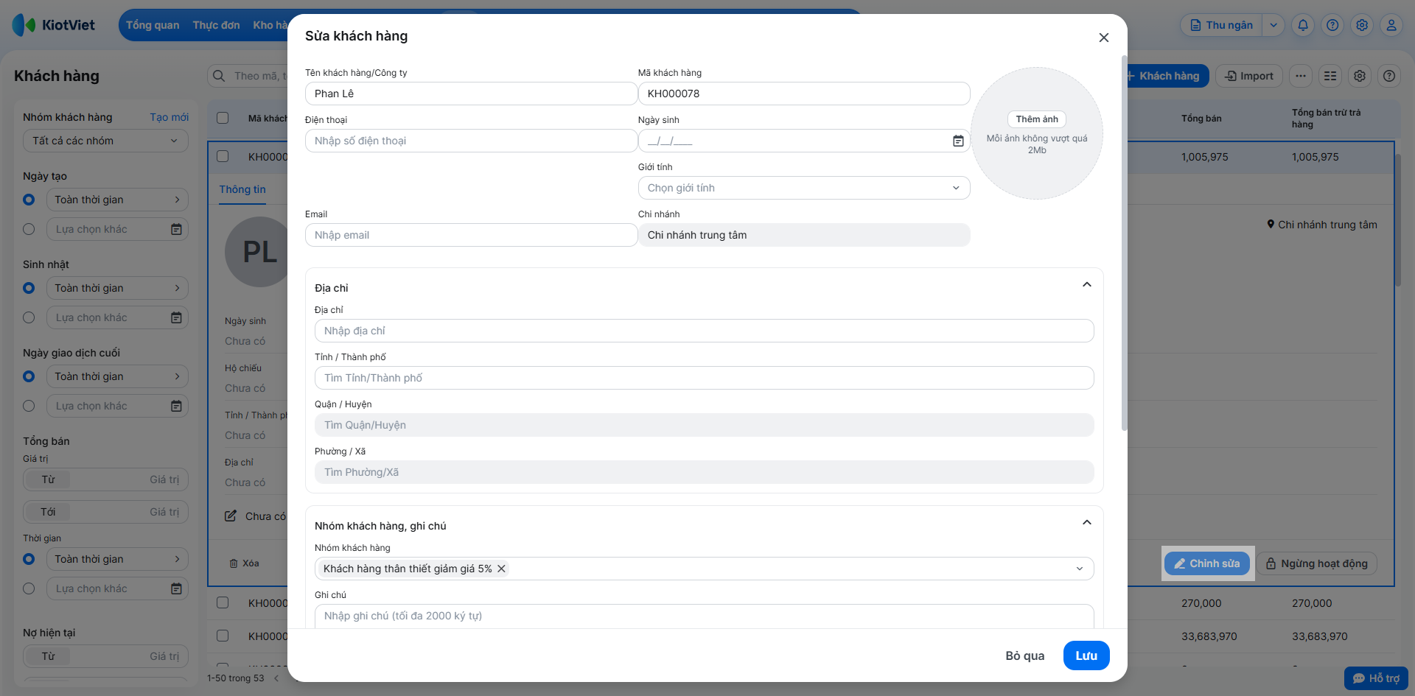
Task: Click the Hỗ trợ chat support icon
Action: pyautogui.click(x=1376, y=678)
